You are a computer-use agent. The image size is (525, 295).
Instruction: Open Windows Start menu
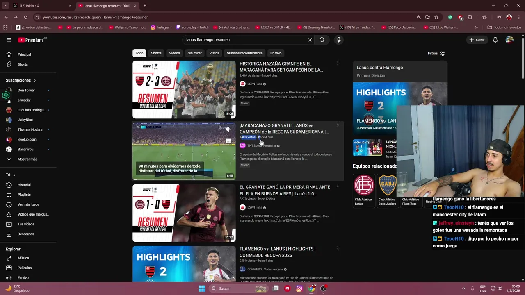(x=202, y=288)
